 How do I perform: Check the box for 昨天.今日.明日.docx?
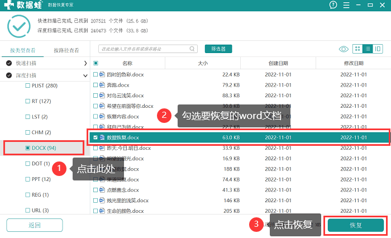point(96,148)
